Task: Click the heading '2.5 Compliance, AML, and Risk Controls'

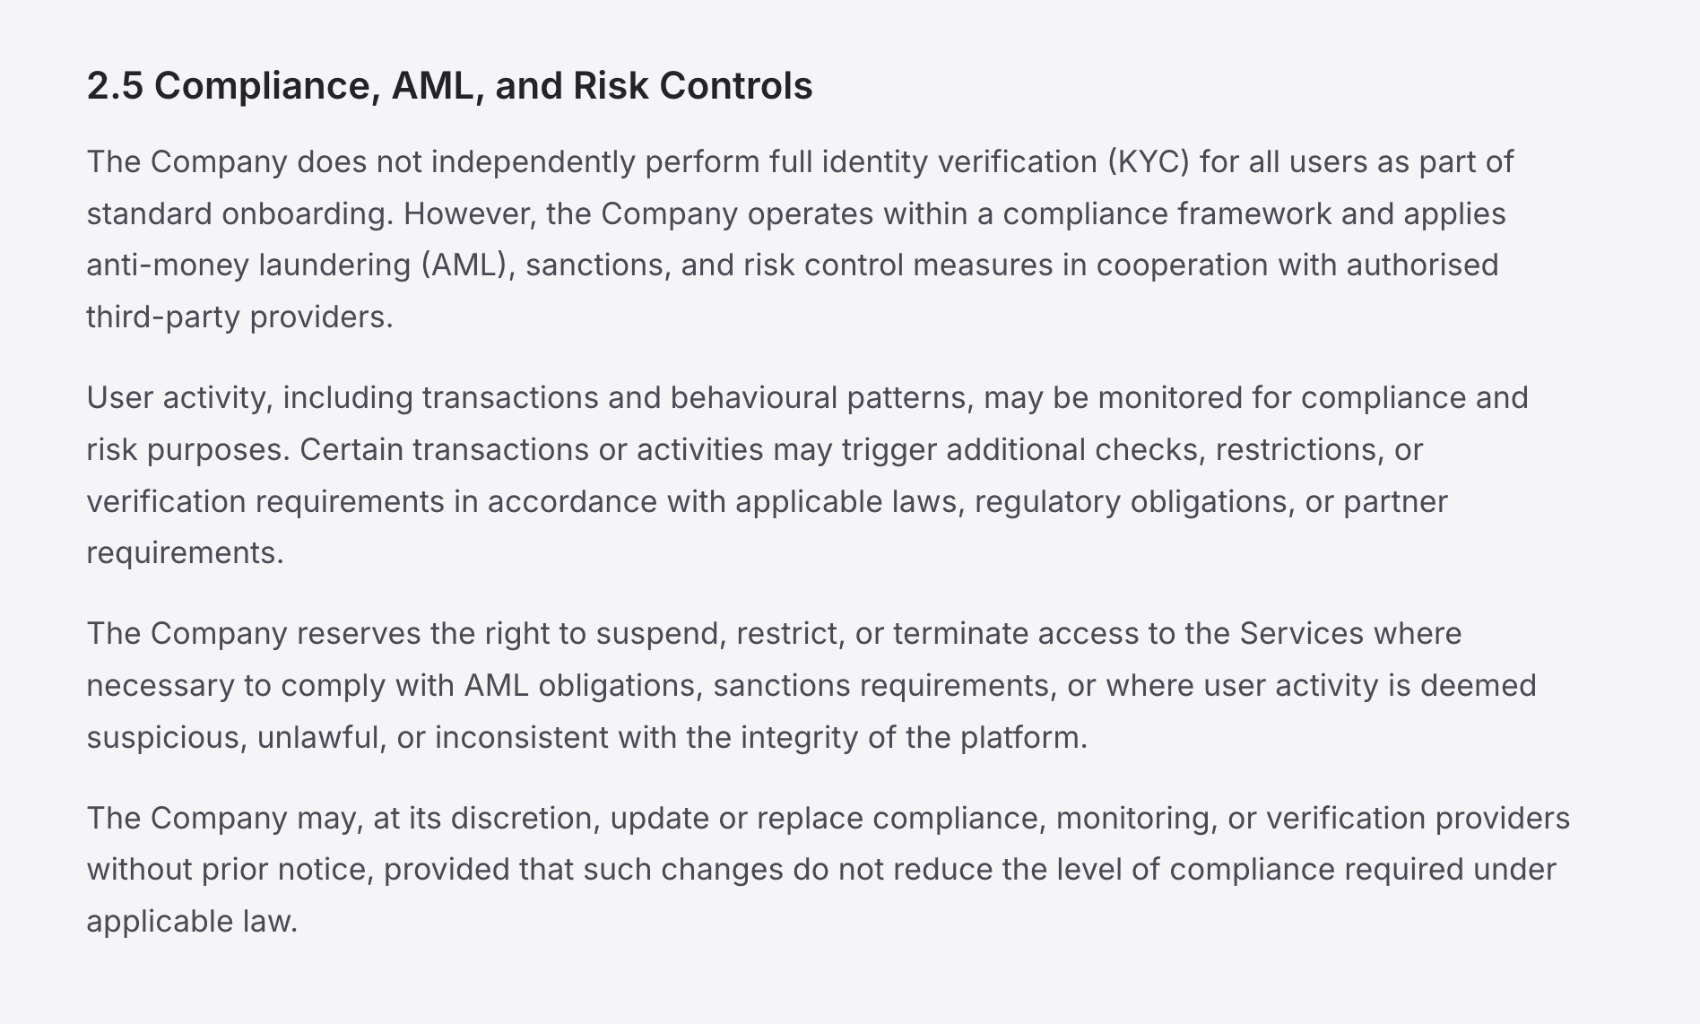Action: tap(449, 86)
